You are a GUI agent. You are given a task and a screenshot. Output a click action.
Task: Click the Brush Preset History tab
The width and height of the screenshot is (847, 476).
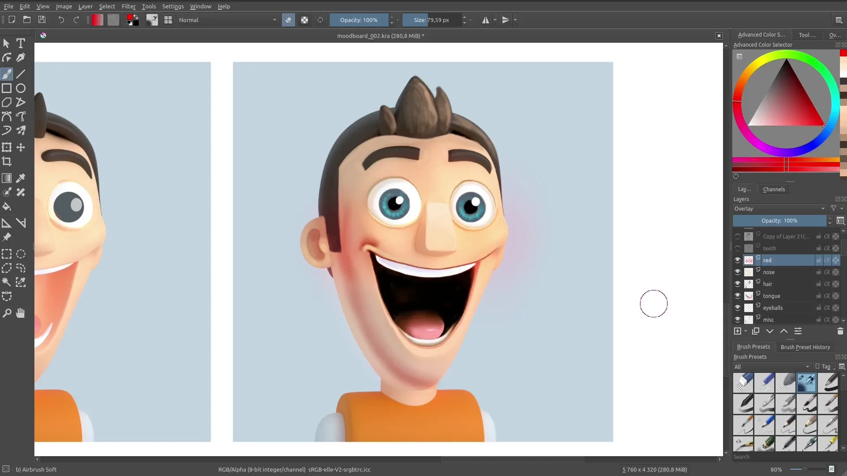click(805, 347)
